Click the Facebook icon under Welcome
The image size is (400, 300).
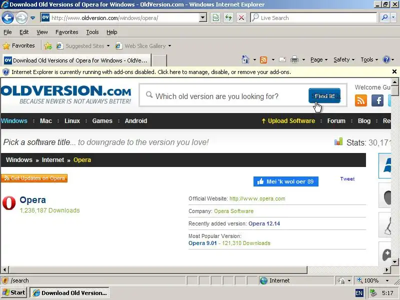pos(377,100)
